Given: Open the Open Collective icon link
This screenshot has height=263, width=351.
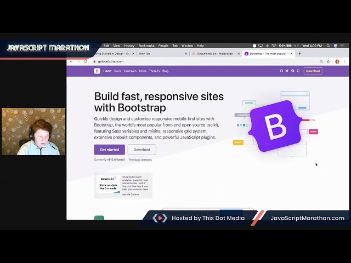Looking at the screenshot, I should [x=298, y=71].
